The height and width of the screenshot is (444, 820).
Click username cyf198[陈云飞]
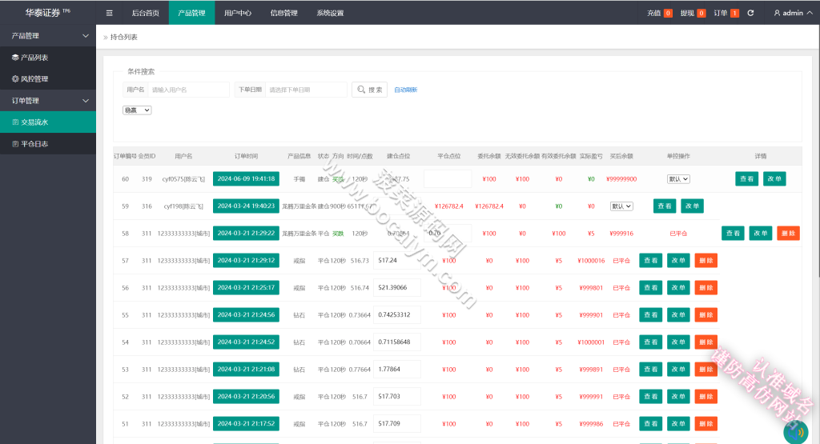pyautogui.click(x=183, y=206)
